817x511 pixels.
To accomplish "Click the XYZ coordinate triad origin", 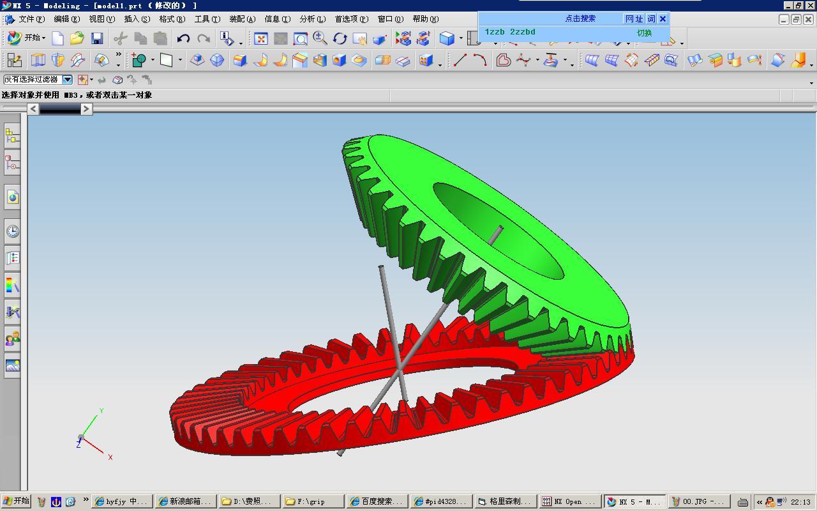I will (81, 438).
